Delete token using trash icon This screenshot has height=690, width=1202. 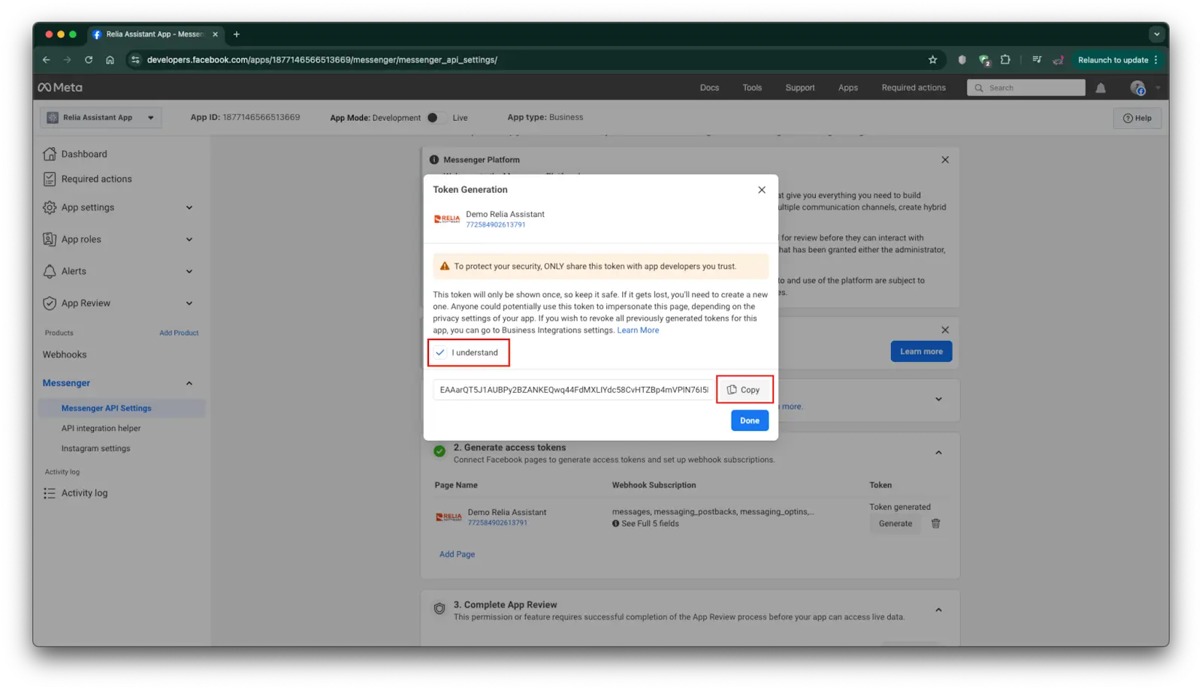coord(935,523)
